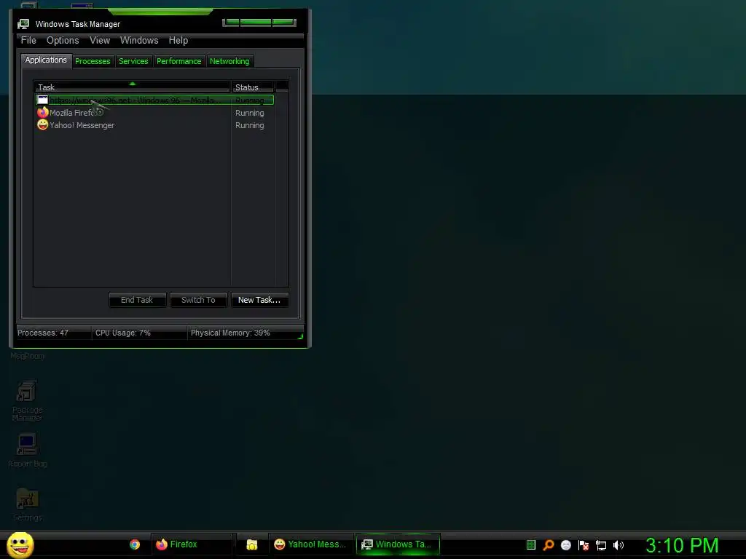Image resolution: width=746 pixels, height=559 pixels.
Task: Open the Package Manager desktop icon
Action: click(x=27, y=400)
